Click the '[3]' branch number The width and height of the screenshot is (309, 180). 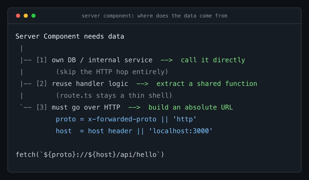click(42, 107)
